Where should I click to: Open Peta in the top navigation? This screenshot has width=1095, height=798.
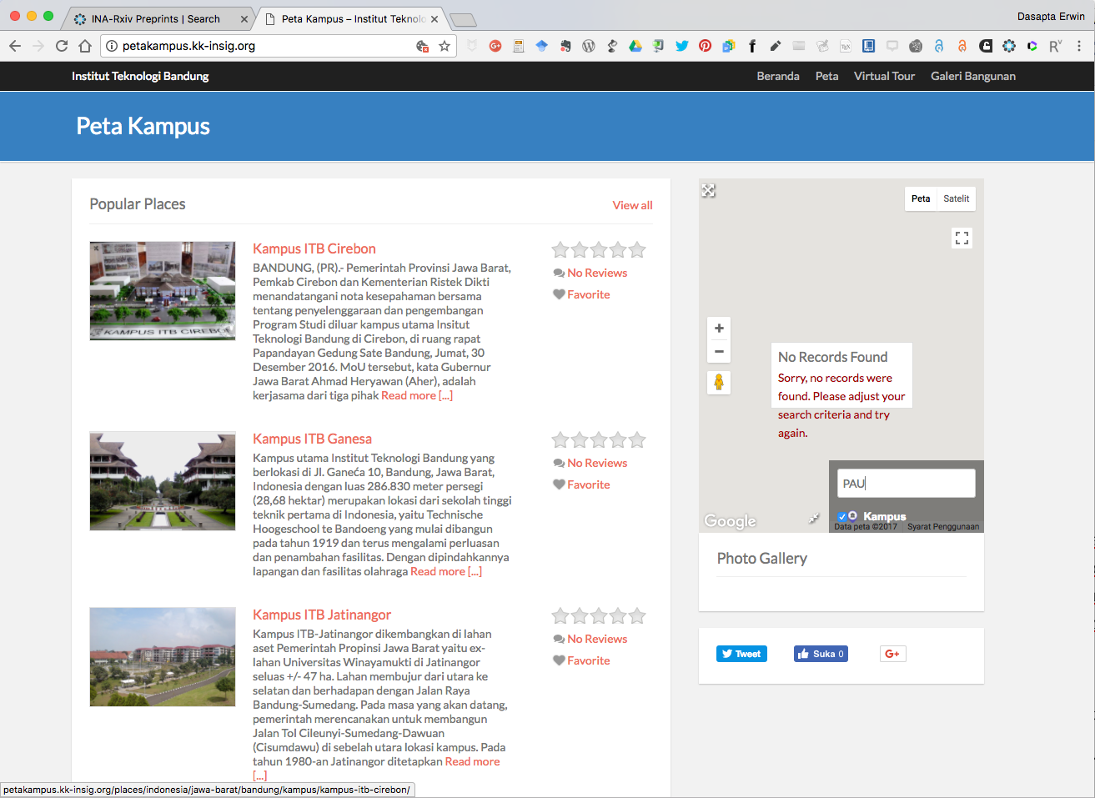[x=826, y=76]
